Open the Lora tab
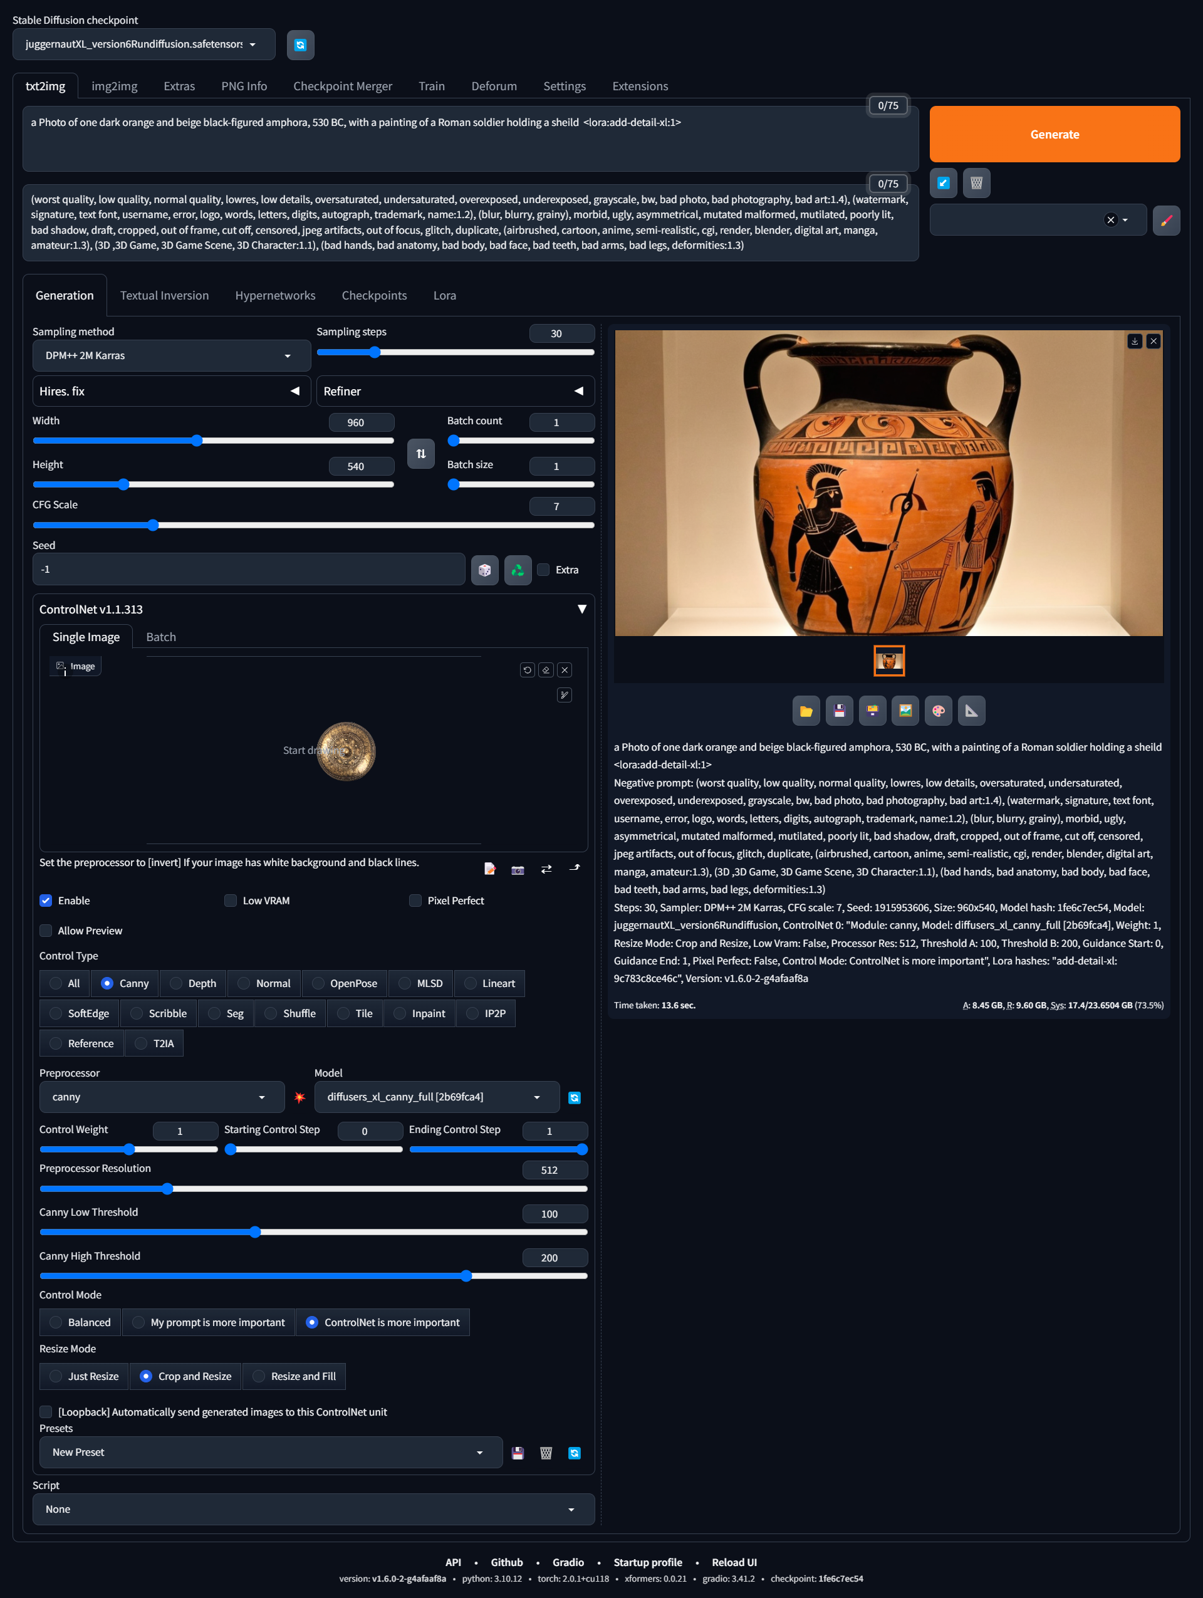Image resolution: width=1203 pixels, height=1598 pixels. pos(444,295)
